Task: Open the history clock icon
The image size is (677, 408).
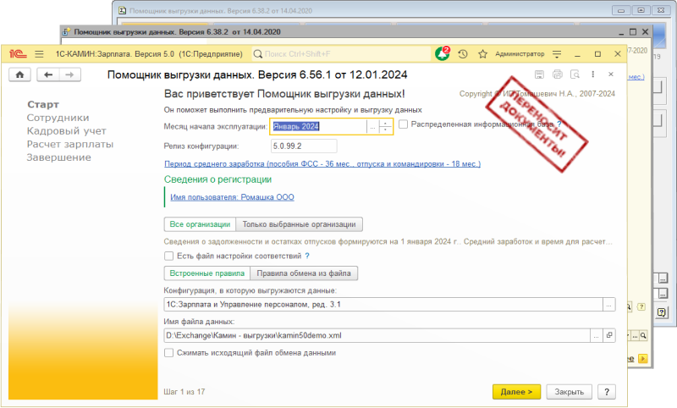Action: [x=463, y=54]
